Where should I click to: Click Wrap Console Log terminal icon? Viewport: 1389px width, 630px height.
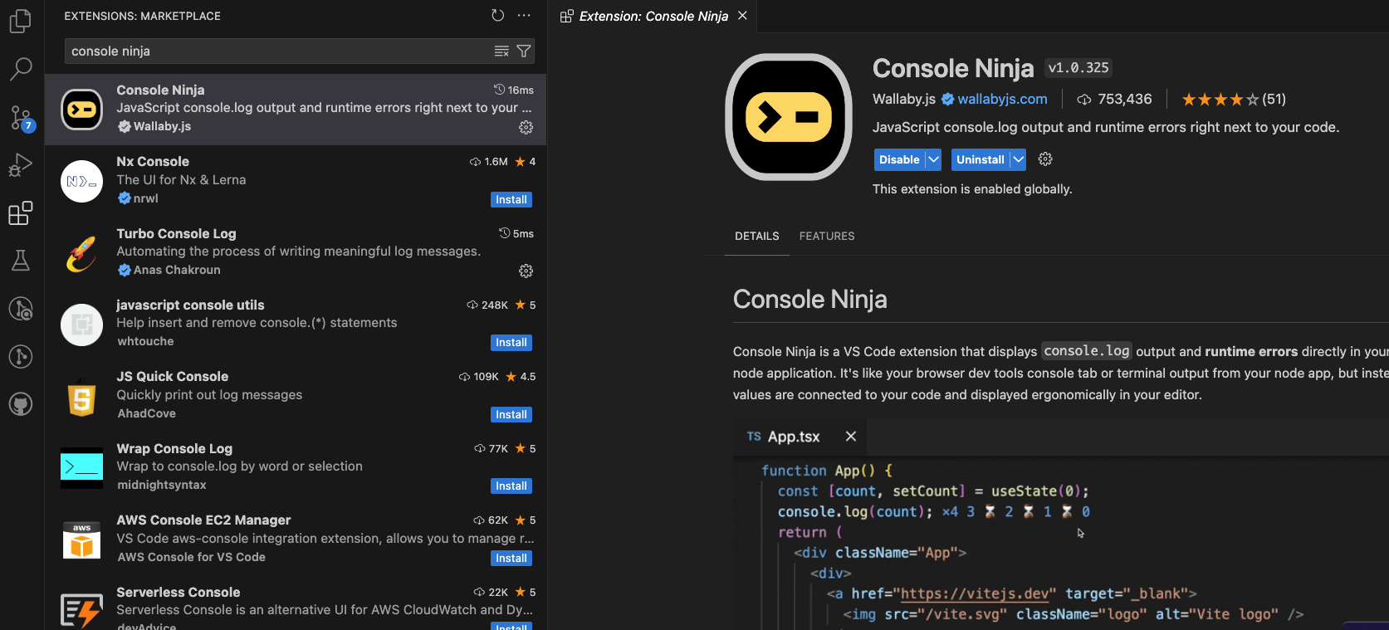82,468
